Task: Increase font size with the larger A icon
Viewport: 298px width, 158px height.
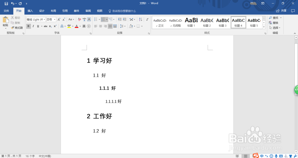Action: pyautogui.click(x=59, y=19)
